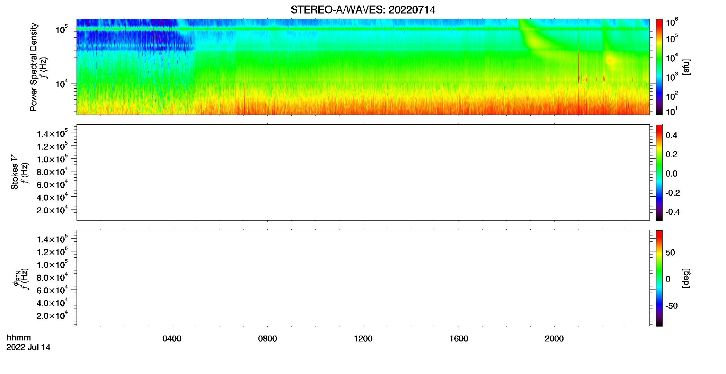The image size is (726, 374).
Task: Click the "[deg]" unit label
Action: pyautogui.click(x=686, y=278)
